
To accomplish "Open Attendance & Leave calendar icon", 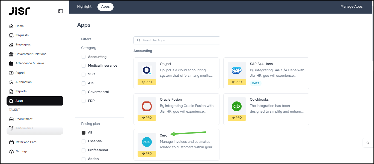I will [11, 63].
